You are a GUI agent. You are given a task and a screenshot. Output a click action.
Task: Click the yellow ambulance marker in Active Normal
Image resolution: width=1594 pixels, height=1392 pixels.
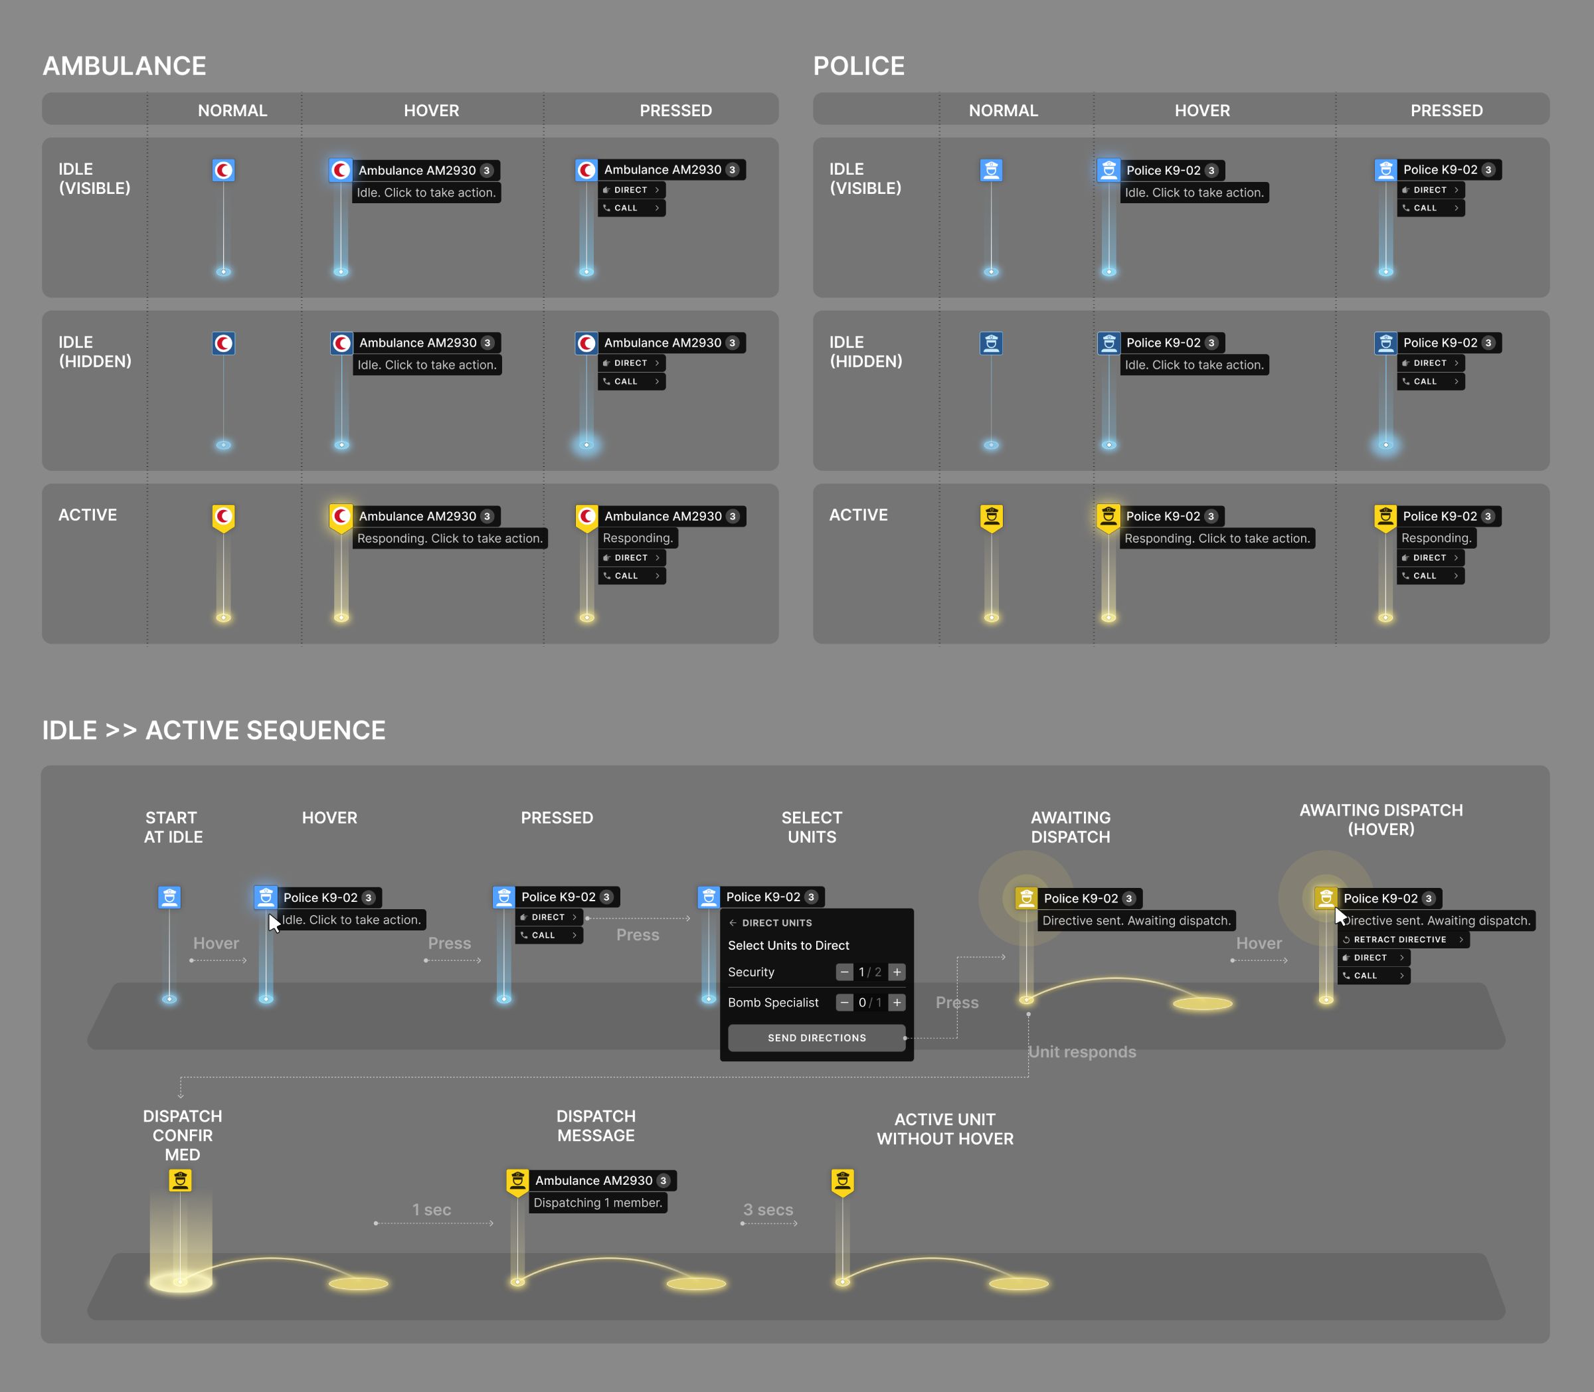[x=224, y=517]
